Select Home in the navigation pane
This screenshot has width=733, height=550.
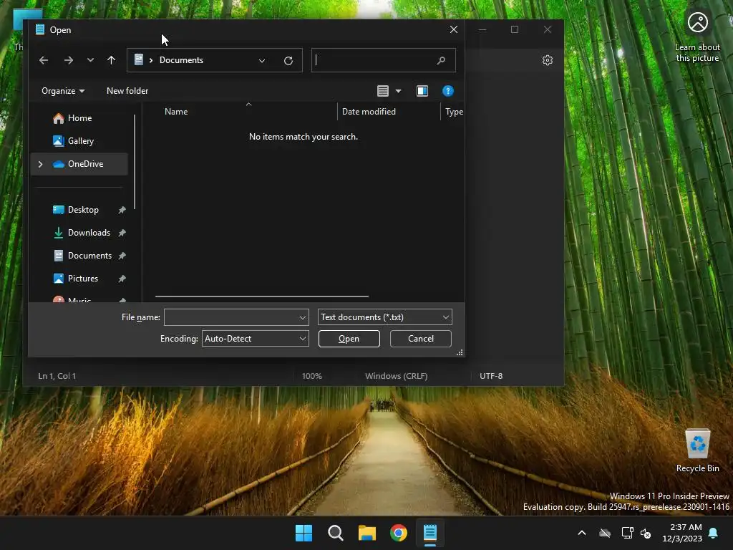(79, 118)
